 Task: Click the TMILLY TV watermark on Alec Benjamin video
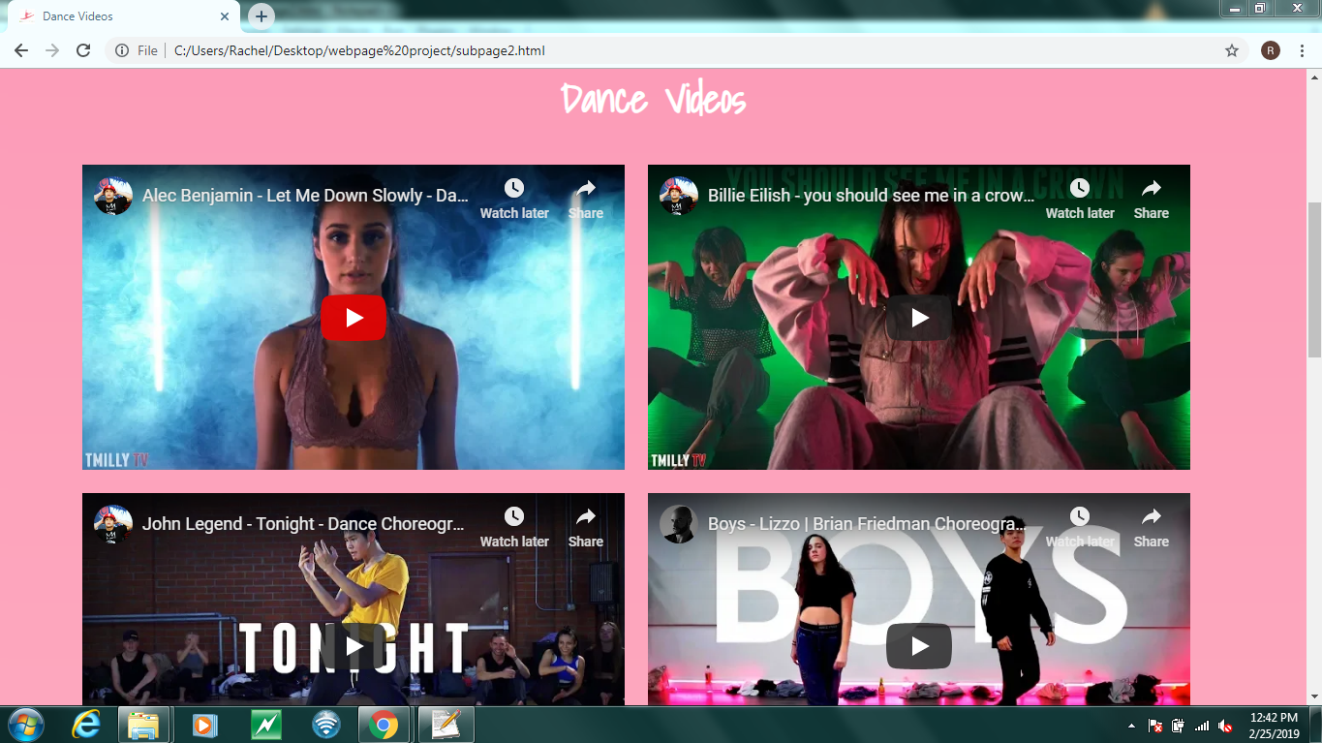coord(116,460)
